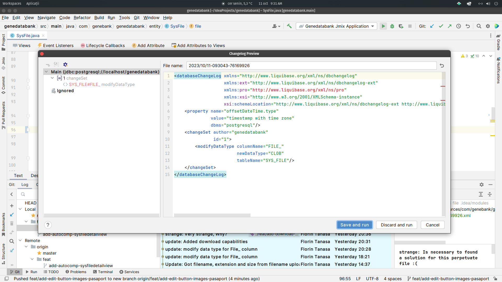Viewport: 502px width, 282px height.
Task: Run with coverage icon in toolbar
Action: coord(401,26)
